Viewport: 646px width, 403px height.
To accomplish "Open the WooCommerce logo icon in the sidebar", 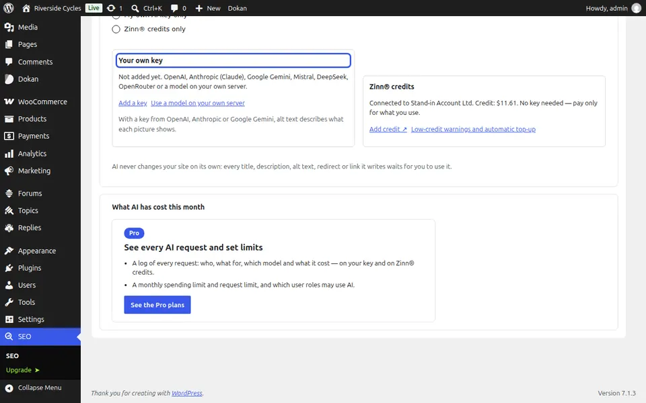I will pyautogui.click(x=9, y=101).
